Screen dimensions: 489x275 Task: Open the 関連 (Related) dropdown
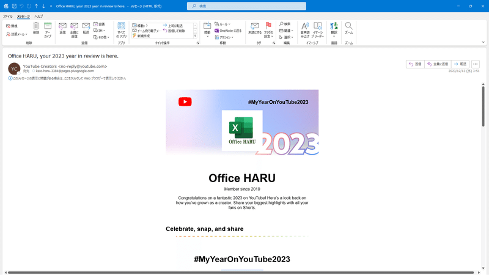point(286,31)
